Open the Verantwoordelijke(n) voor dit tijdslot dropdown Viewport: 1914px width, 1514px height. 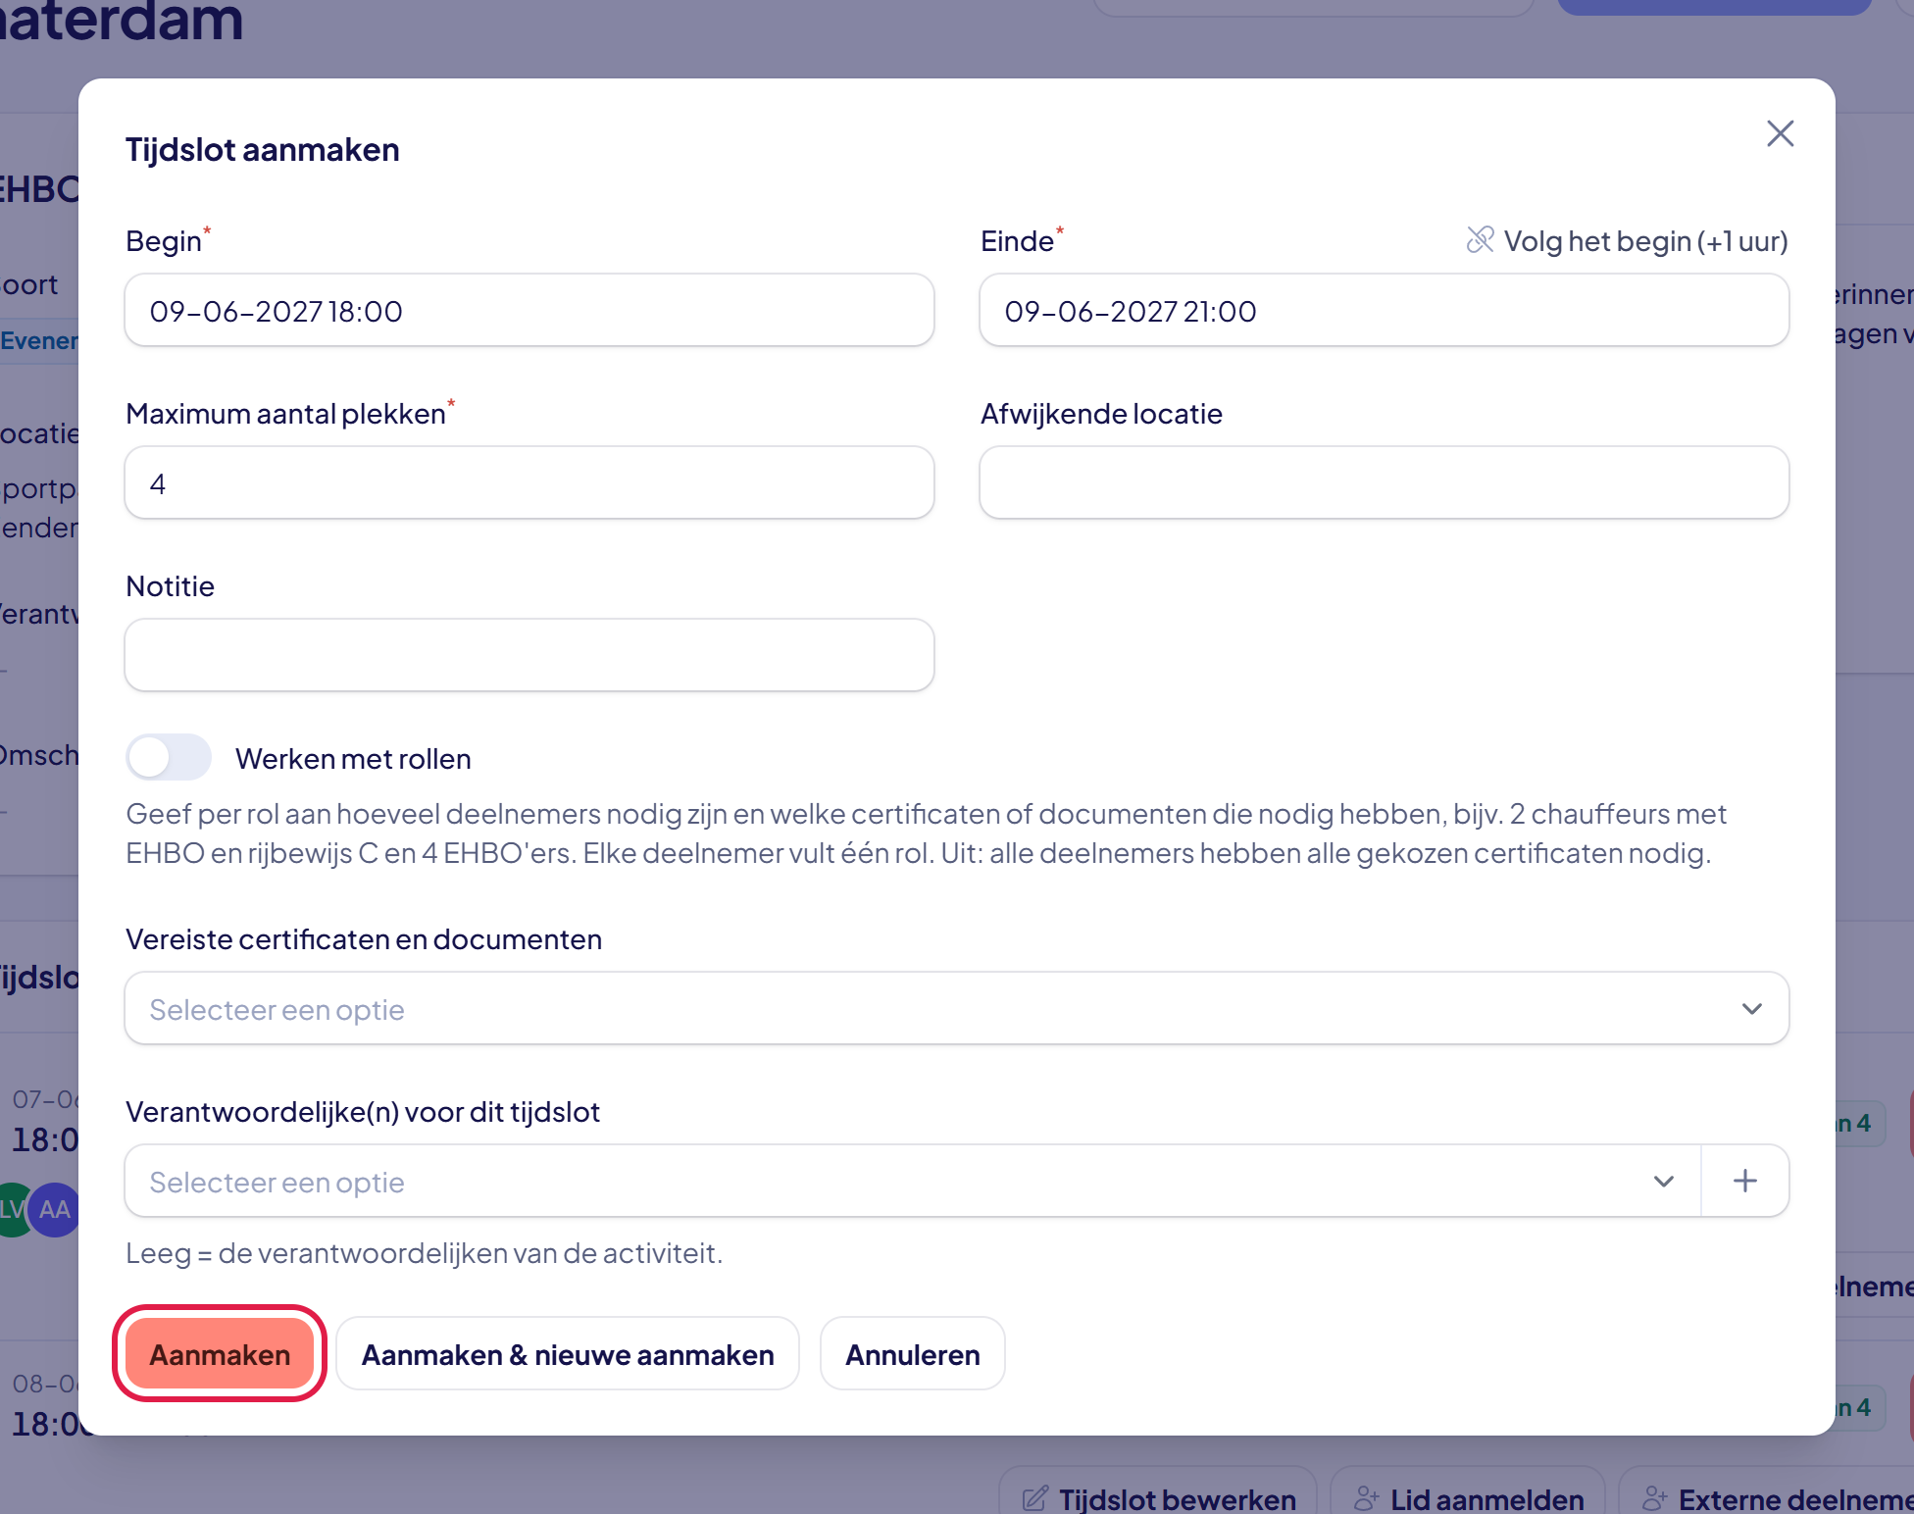pyautogui.click(x=912, y=1182)
